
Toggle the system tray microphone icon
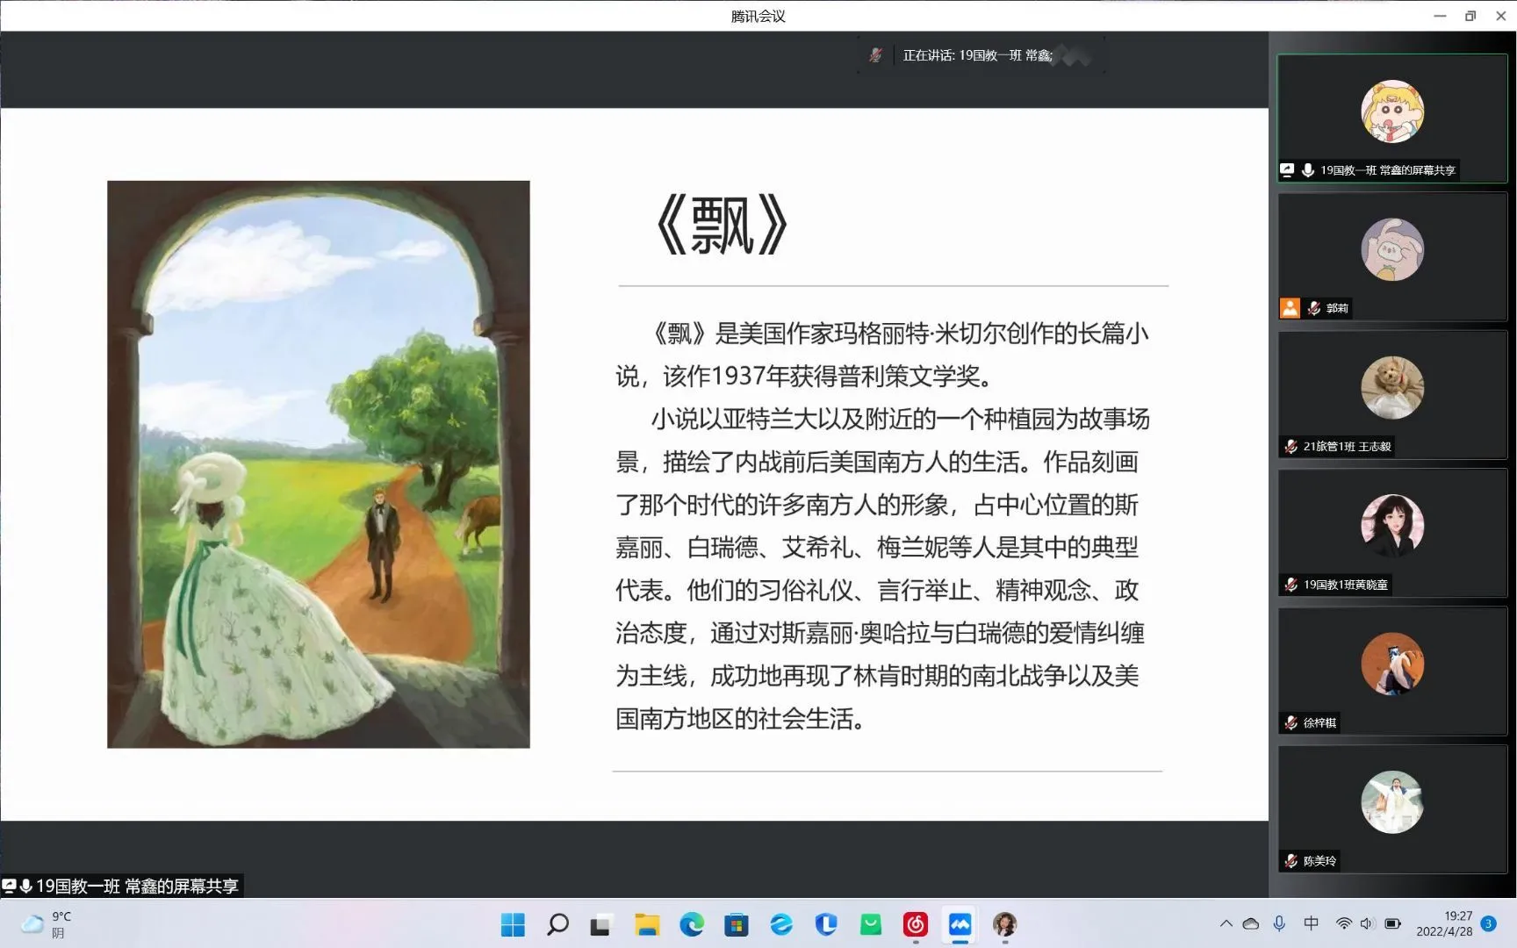pyautogui.click(x=1279, y=923)
